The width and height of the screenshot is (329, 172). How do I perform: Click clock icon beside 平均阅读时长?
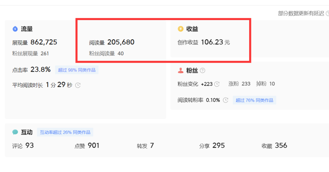click(x=78, y=85)
